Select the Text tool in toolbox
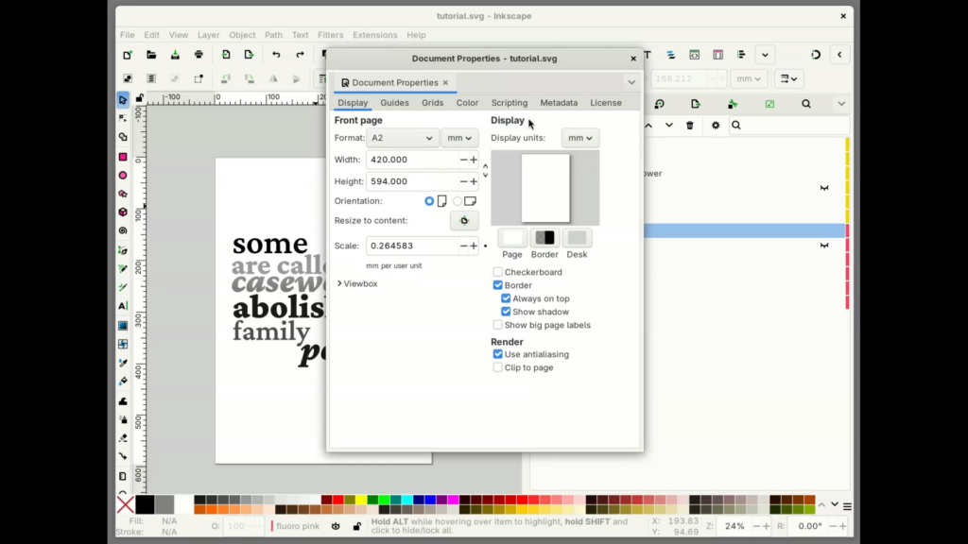This screenshot has height=544, width=968. [123, 306]
